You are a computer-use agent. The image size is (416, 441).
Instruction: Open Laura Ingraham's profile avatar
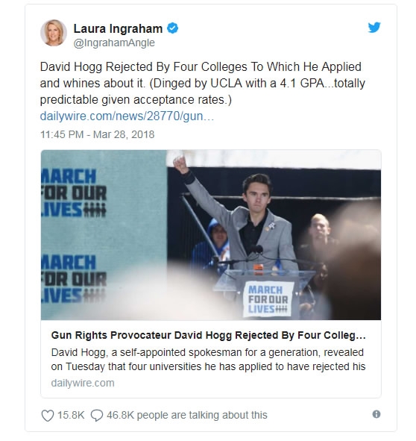coord(54,33)
